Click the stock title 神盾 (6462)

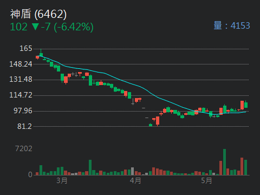38,14
